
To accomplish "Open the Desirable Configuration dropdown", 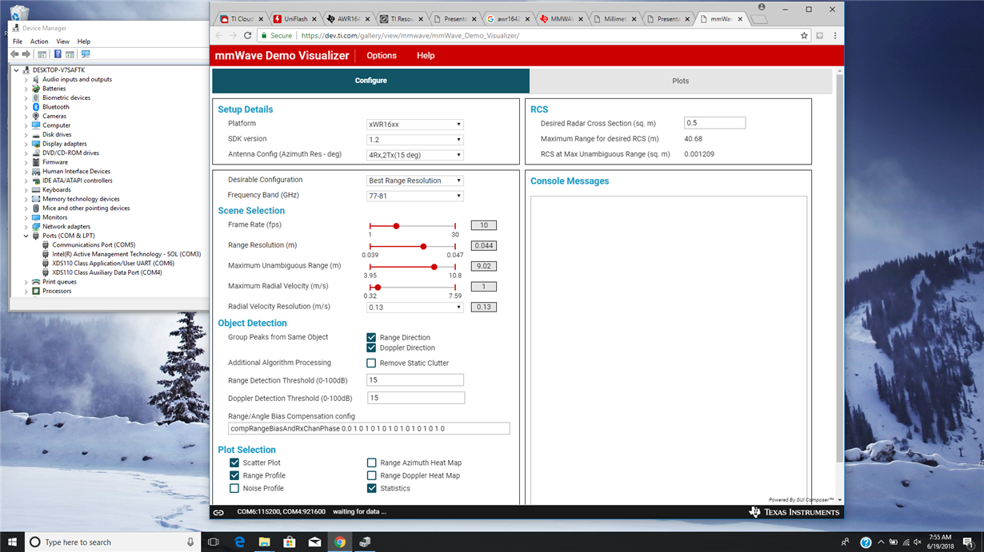I will pos(414,181).
